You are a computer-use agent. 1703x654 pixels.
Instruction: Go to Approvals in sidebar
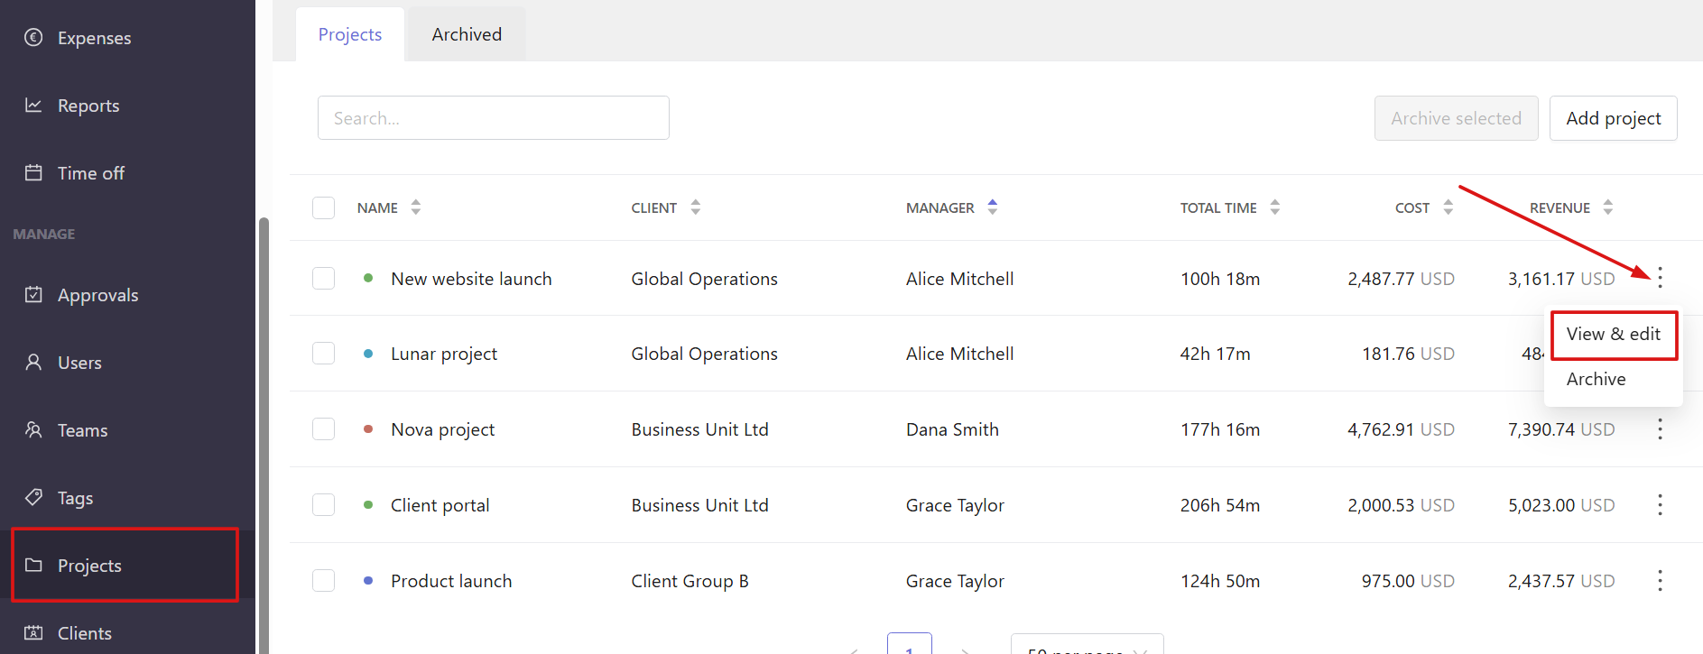pos(98,295)
